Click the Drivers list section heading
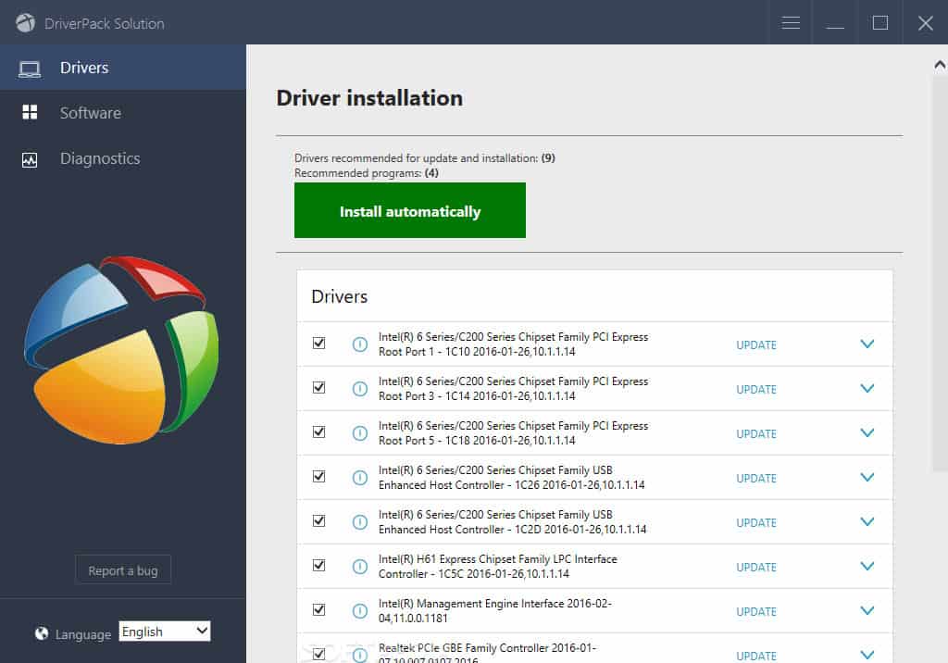The width and height of the screenshot is (948, 663). coord(339,296)
